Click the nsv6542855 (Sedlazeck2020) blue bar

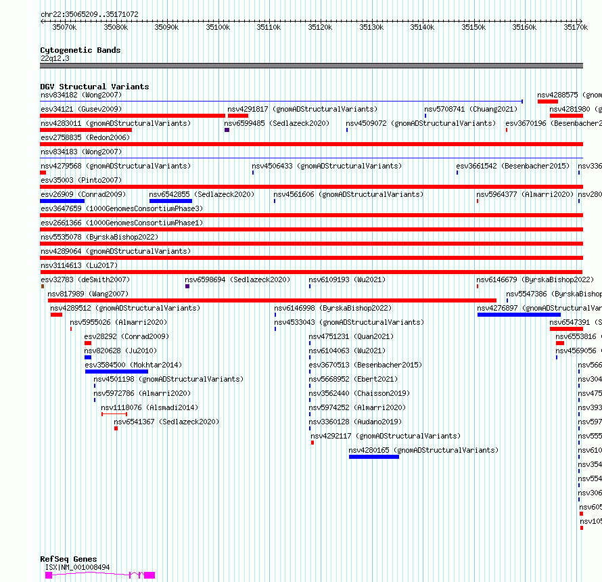(x=170, y=201)
